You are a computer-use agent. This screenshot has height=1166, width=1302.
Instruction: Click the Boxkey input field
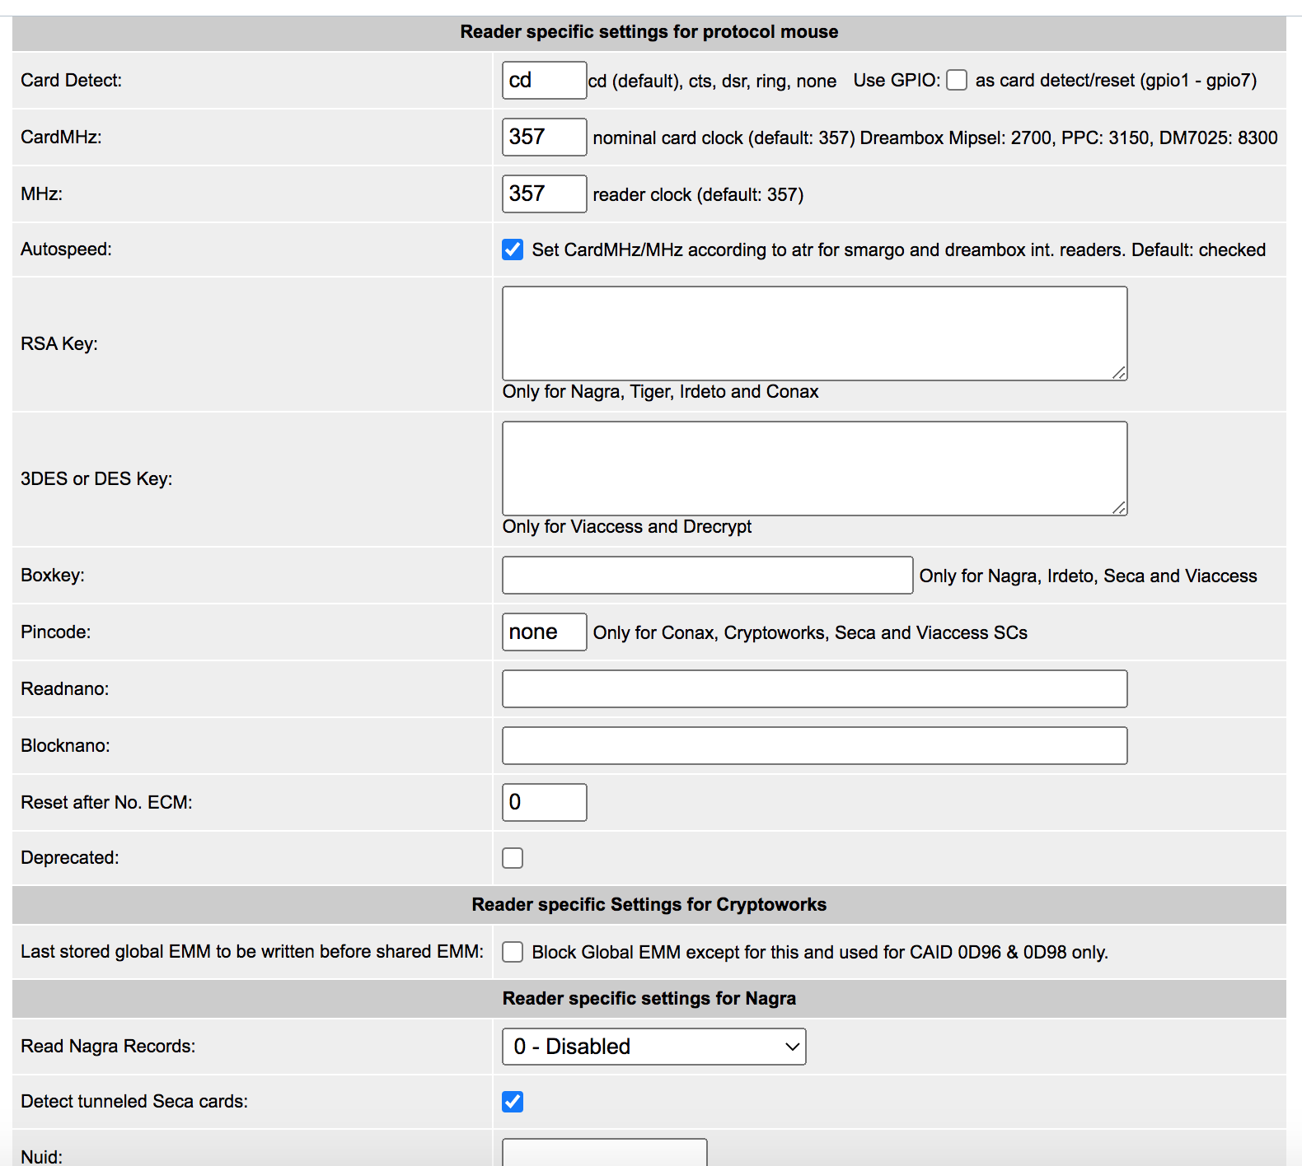click(x=707, y=575)
